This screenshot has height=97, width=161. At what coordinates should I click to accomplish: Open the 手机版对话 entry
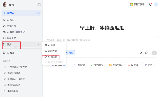click(x=21, y=91)
